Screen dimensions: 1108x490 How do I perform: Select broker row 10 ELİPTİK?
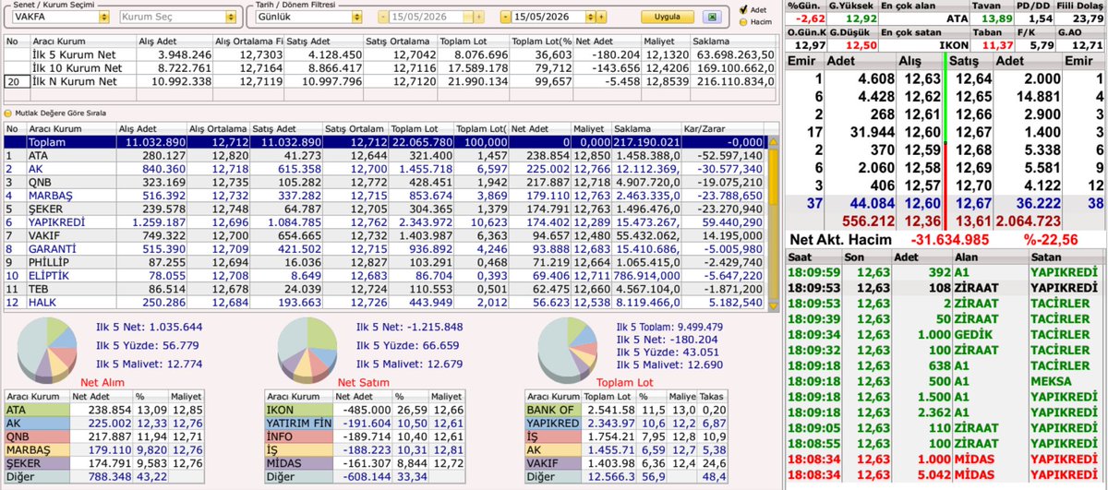tap(384, 276)
